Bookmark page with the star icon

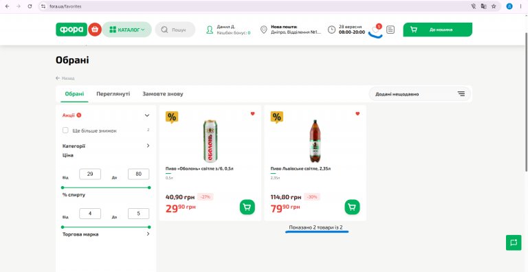click(494, 6)
